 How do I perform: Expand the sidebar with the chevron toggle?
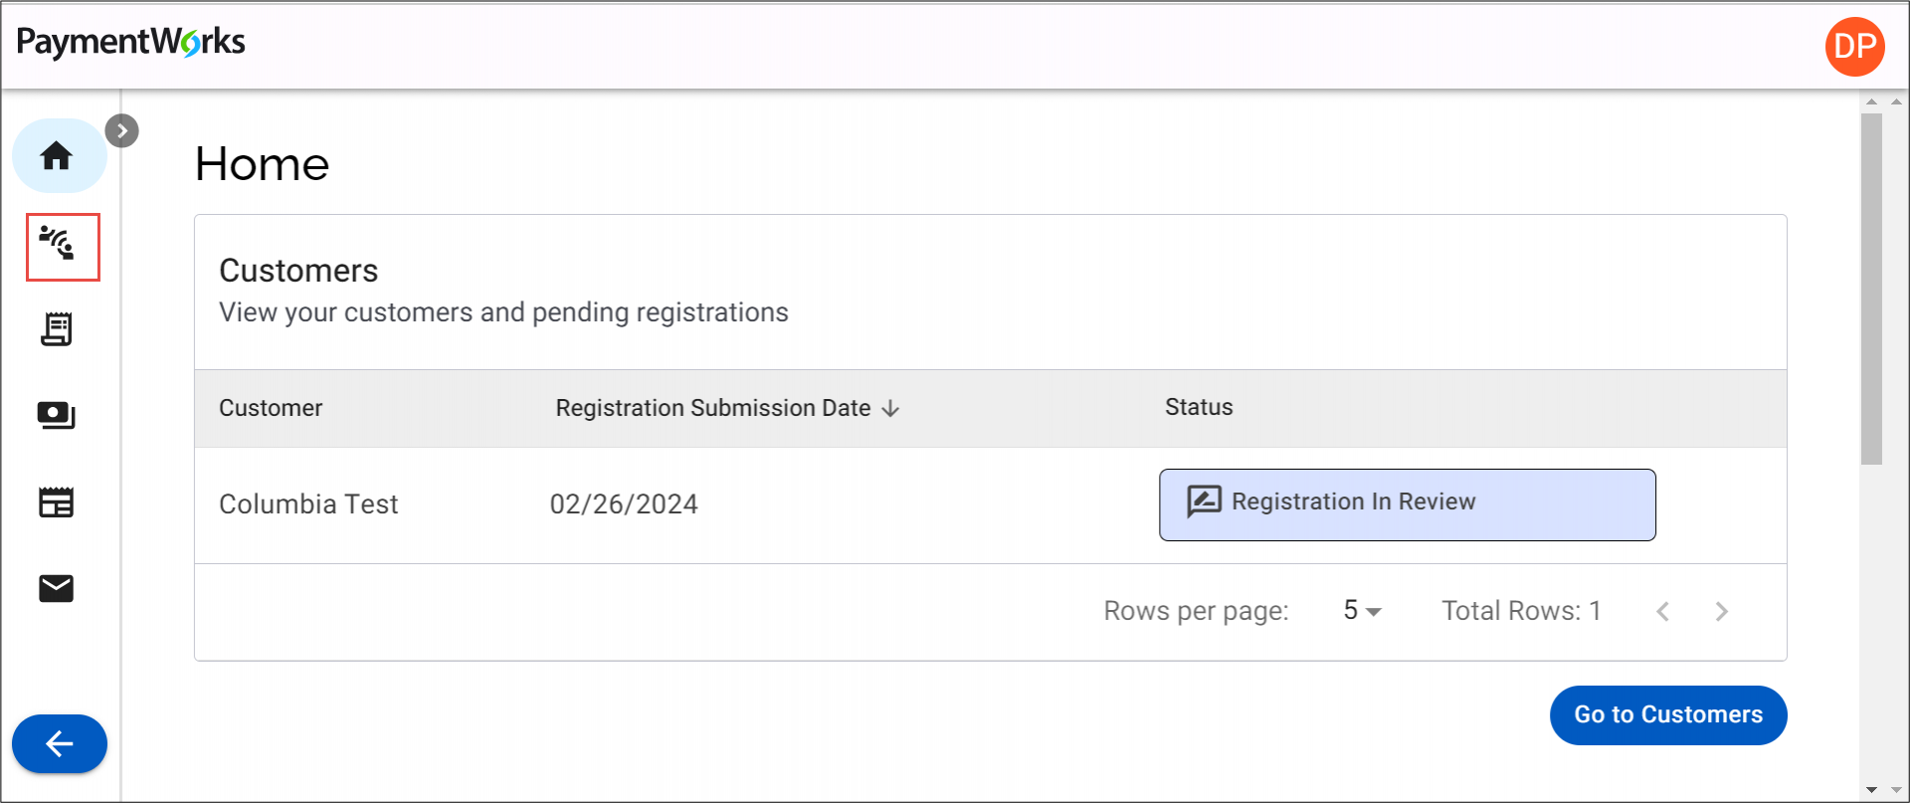click(x=122, y=131)
